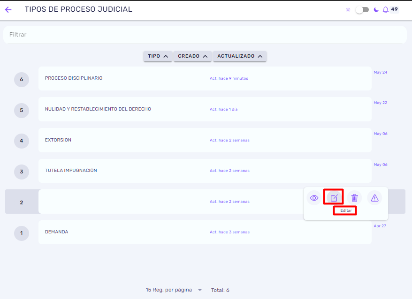
Task: Sort by TIPO column
Action: (158, 56)
